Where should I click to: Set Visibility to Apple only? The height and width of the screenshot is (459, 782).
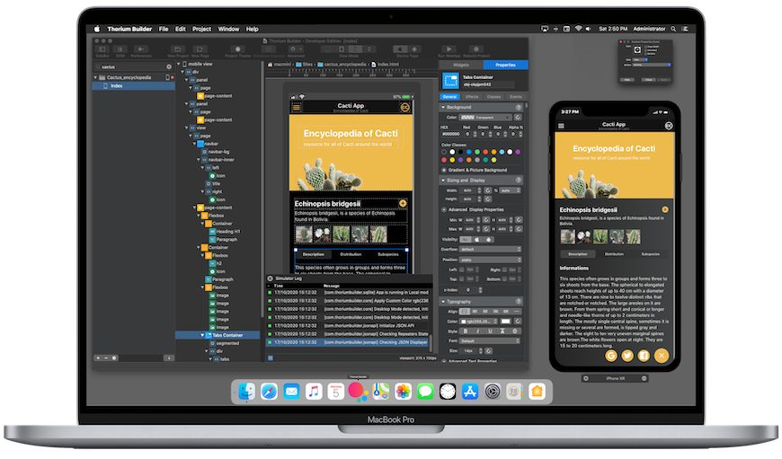[x=476, y=240]
